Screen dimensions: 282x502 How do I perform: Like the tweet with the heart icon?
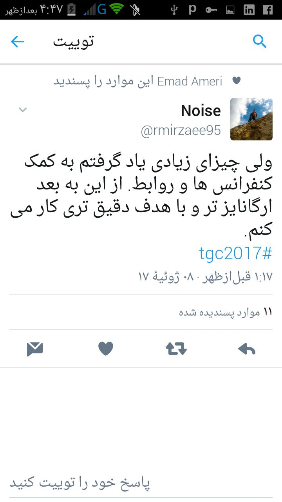(x=106, y=348)
